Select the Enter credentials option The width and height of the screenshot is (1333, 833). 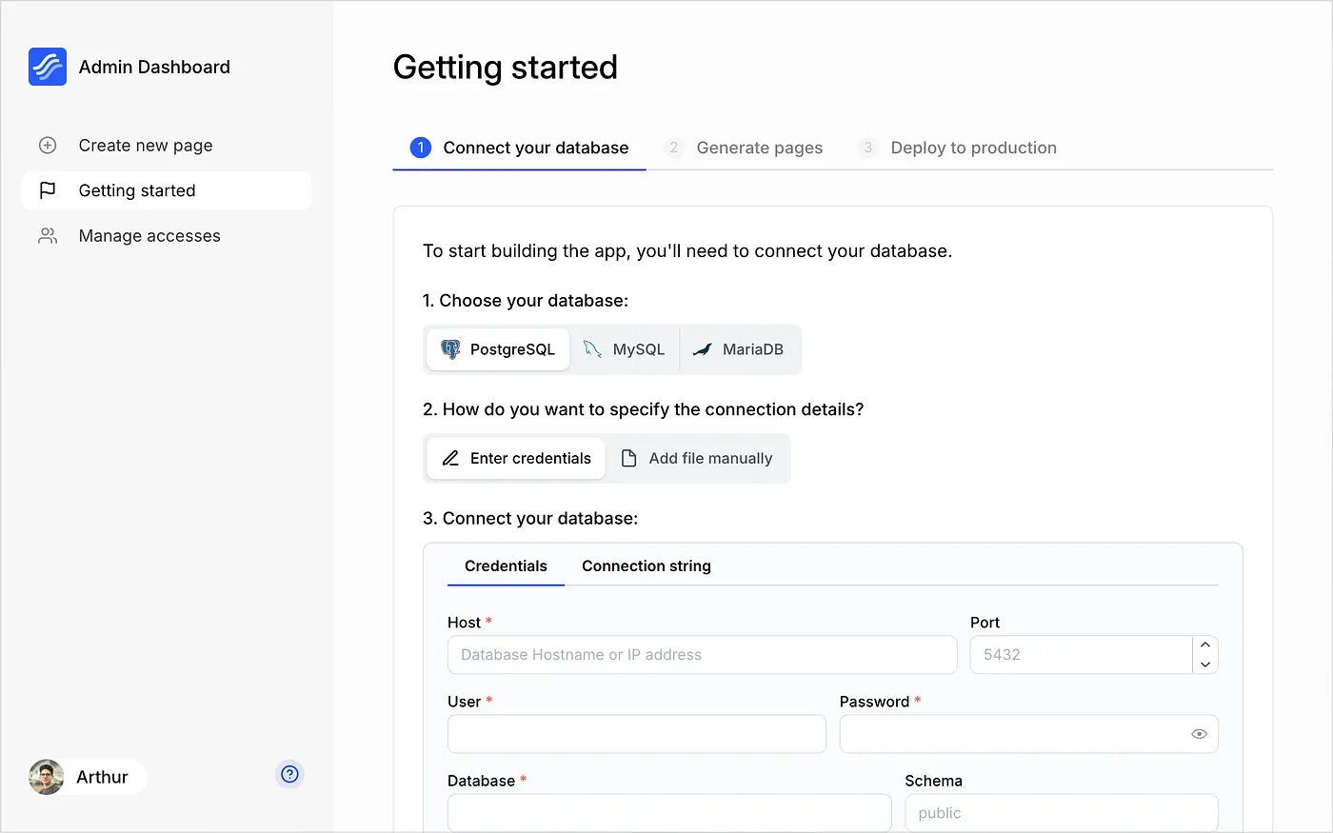517,458
